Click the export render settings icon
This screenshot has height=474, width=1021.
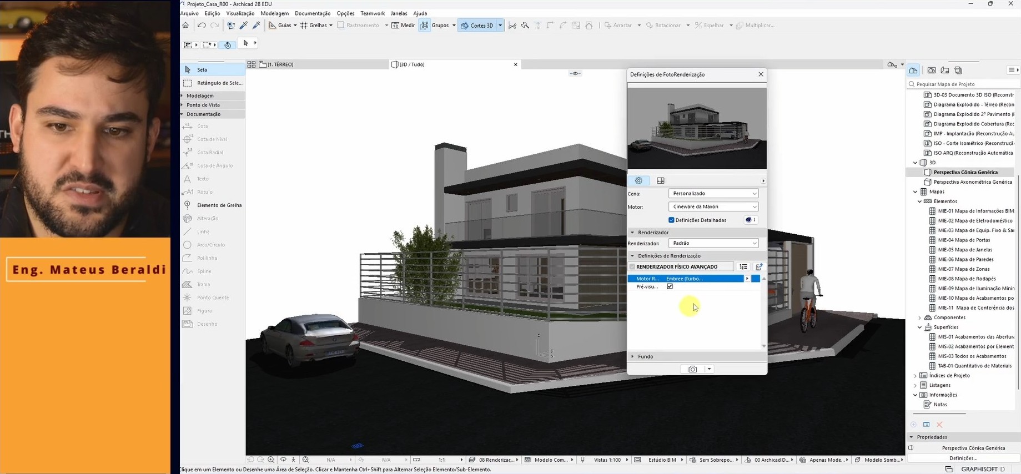pos(759,267)
